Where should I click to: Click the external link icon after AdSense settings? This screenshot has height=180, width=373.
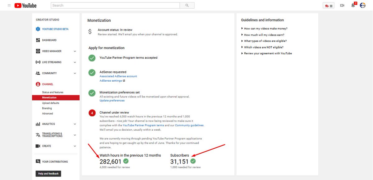pyautogui.click(x=124, y=81)
